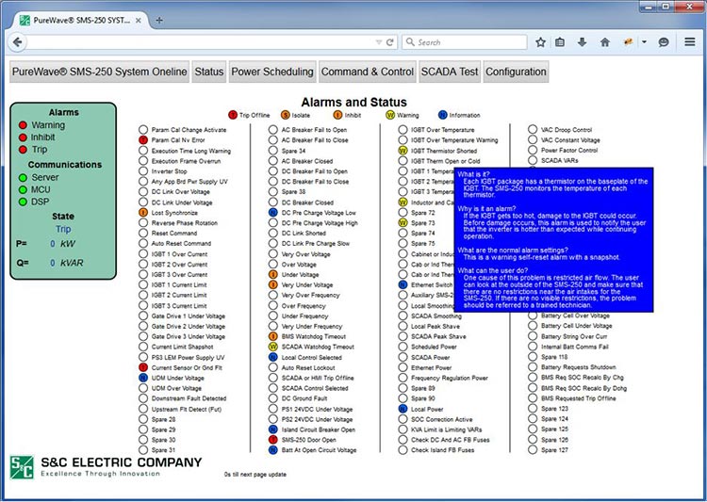
Task: Click into the browser Search field
Action: click(x=465, y=41)
